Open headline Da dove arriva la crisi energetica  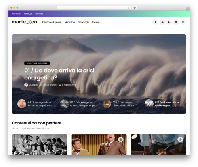coord(59,74)
